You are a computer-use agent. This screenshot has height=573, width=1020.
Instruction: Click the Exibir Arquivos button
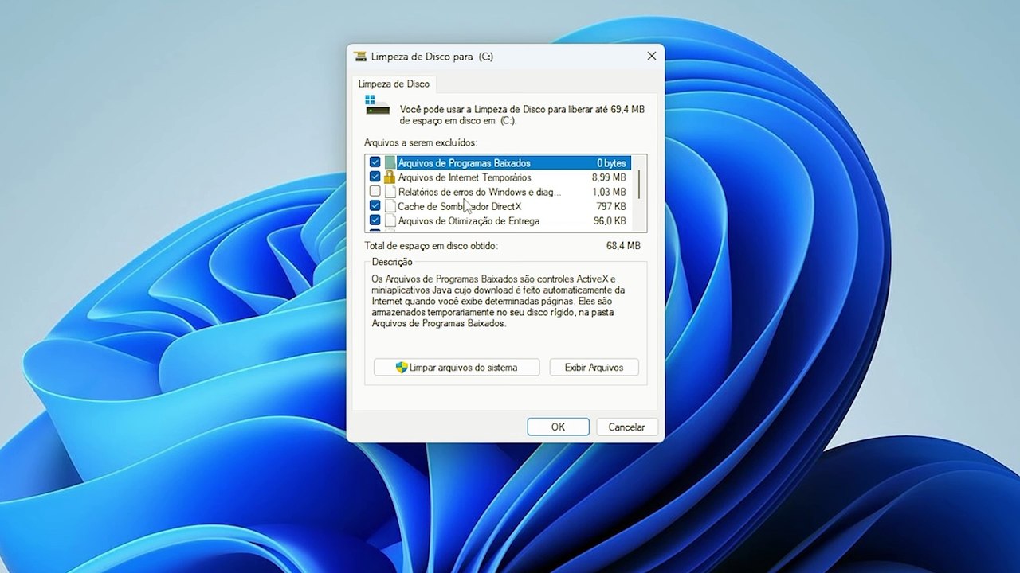(x=594, y=368)
